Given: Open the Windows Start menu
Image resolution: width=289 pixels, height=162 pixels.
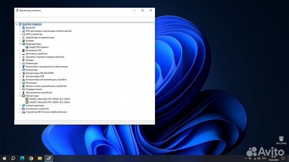Looking at the screenshot, I should (4, 158).
